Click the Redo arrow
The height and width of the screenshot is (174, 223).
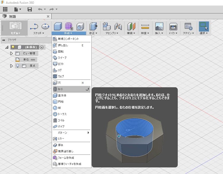(x=52, y=9)
